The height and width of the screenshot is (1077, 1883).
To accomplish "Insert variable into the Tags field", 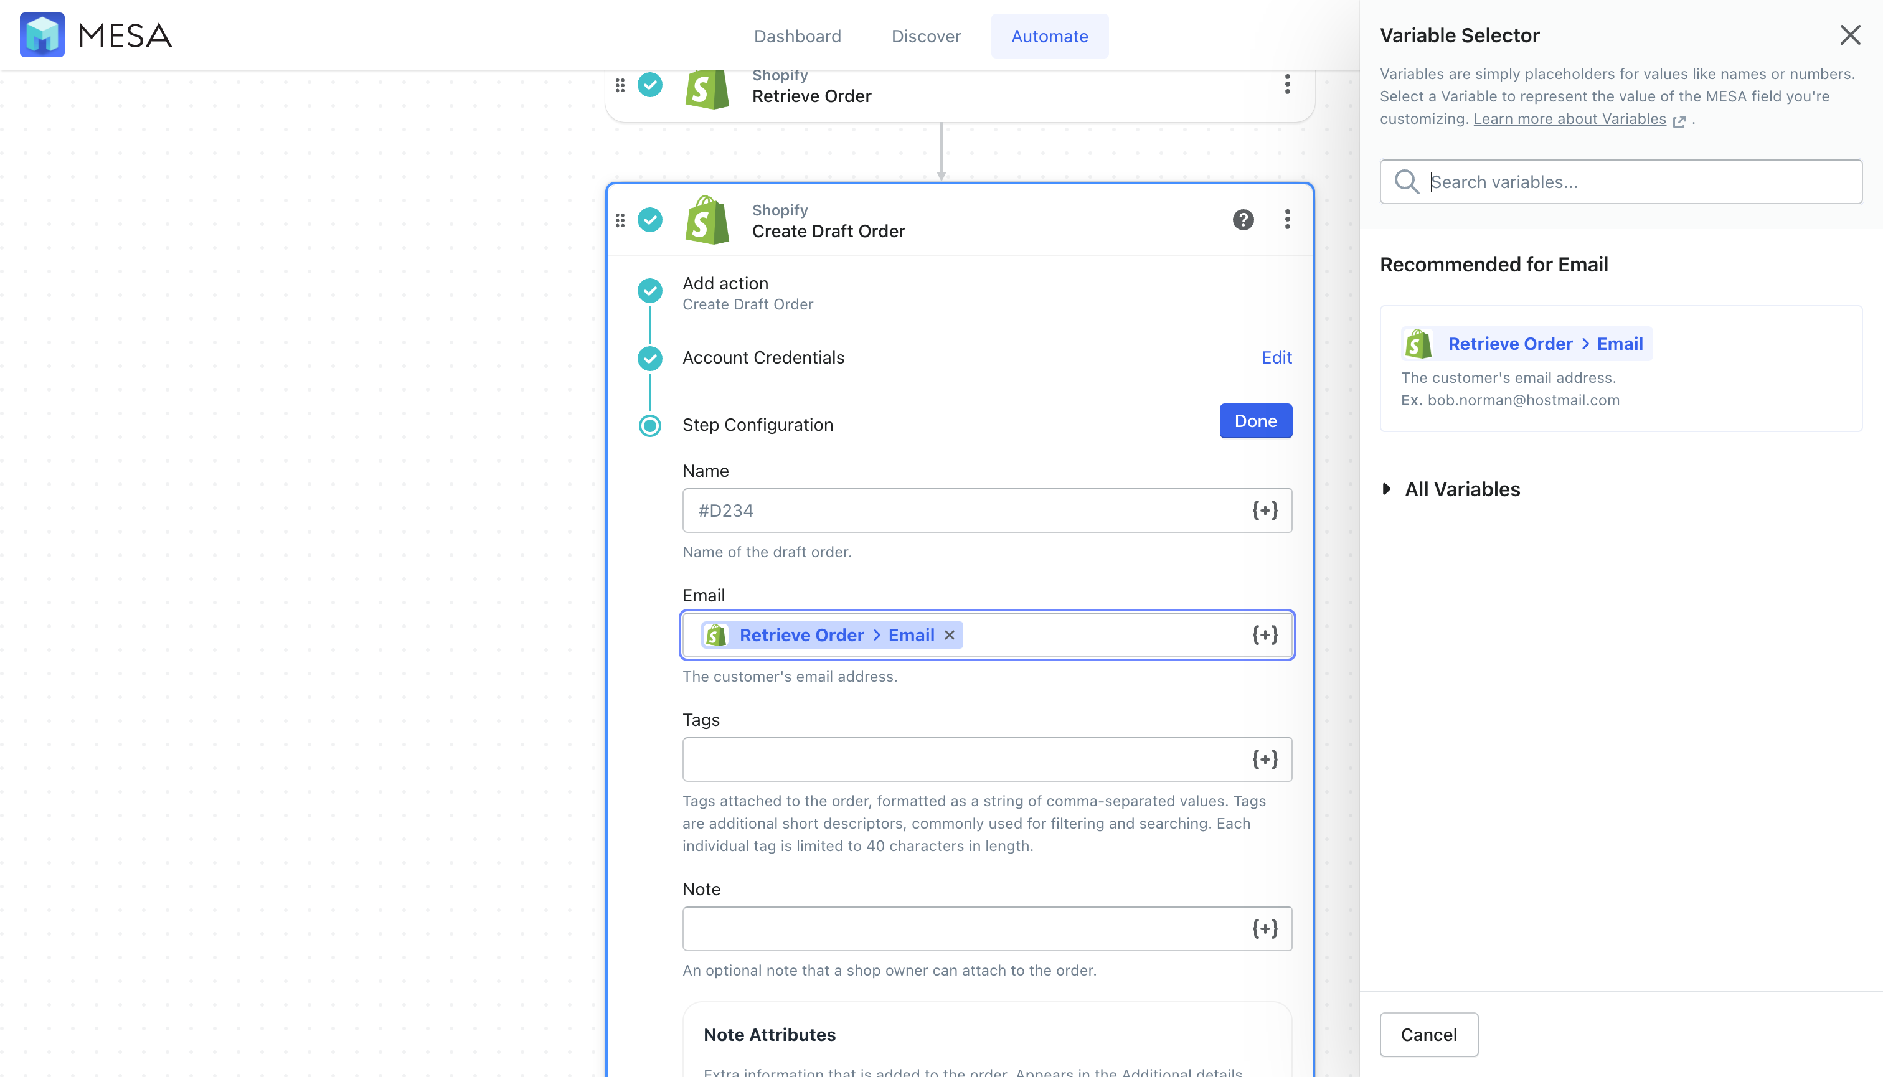I will (1265, 760).
